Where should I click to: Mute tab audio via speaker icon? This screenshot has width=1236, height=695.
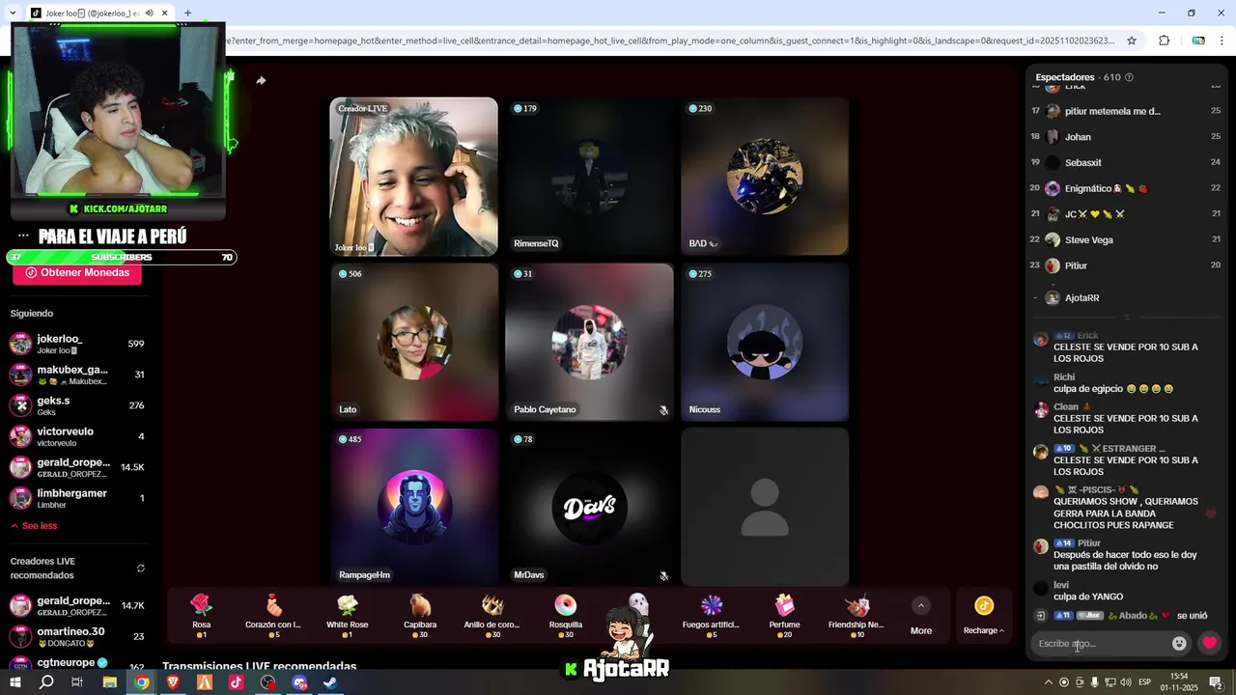149,14
